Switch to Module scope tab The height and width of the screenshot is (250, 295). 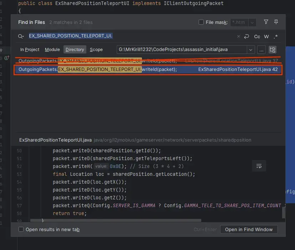pyautogui.click(x=52, y=50)
